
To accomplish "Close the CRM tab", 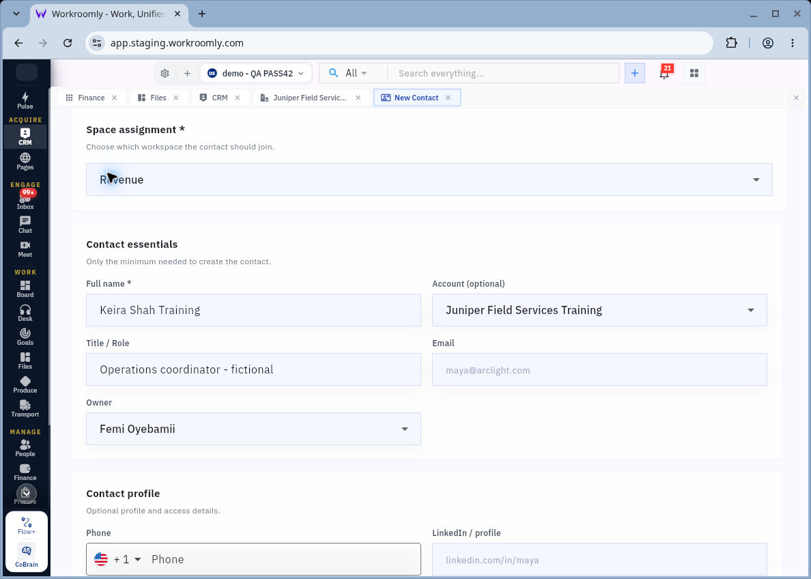I will [238, 97].
